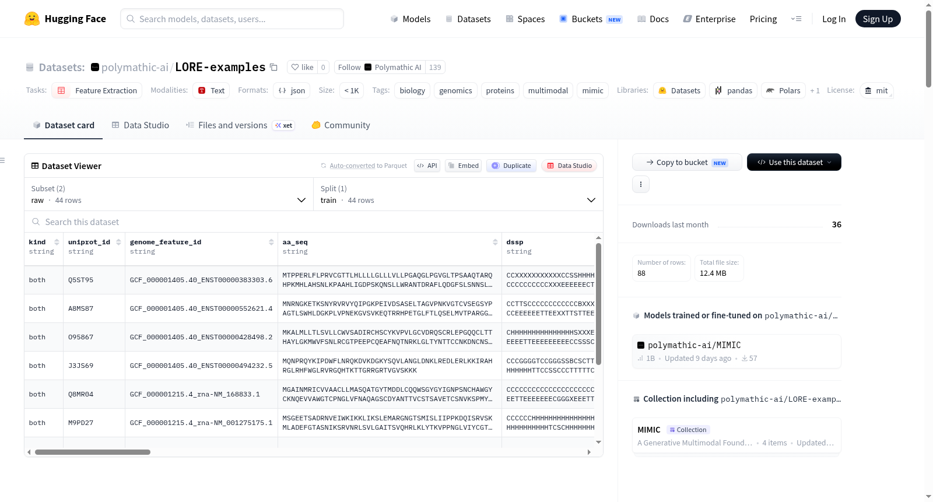This screenshot has width=933, height=502.
Task: Click the Sign Up button
Action: pyautogui.click(x=878, y=19)
